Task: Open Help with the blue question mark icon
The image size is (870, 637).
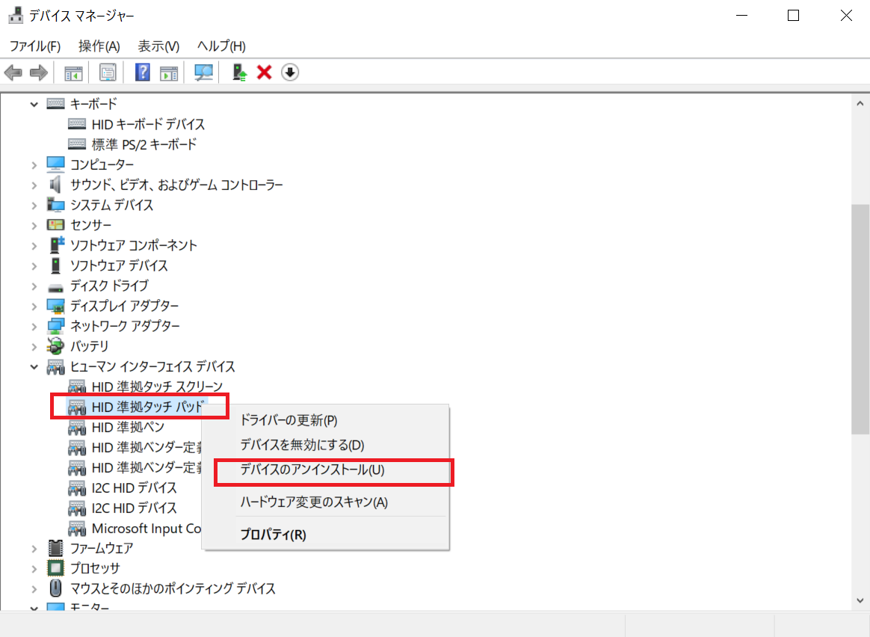Action: pyautogui.click(x=142, y=73)
